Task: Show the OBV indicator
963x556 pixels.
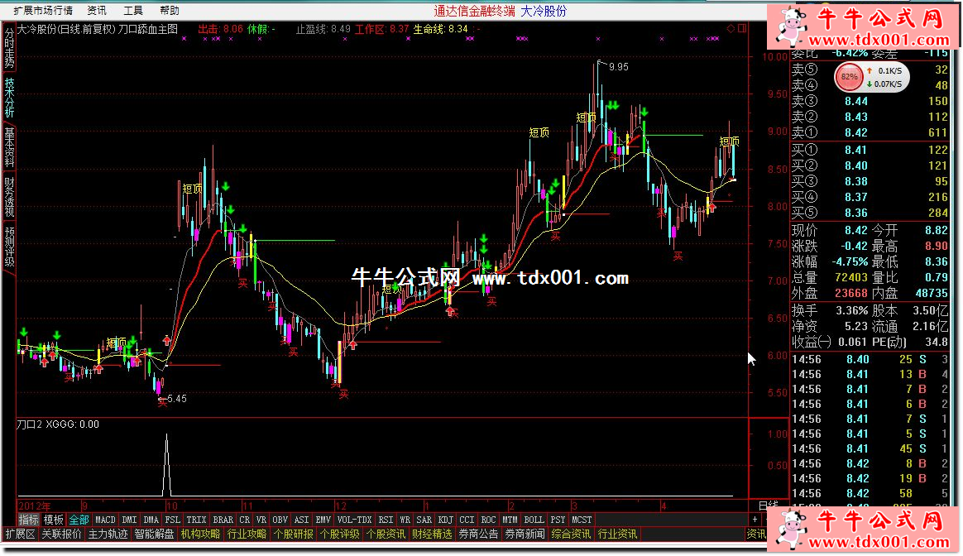Action: 280,520
